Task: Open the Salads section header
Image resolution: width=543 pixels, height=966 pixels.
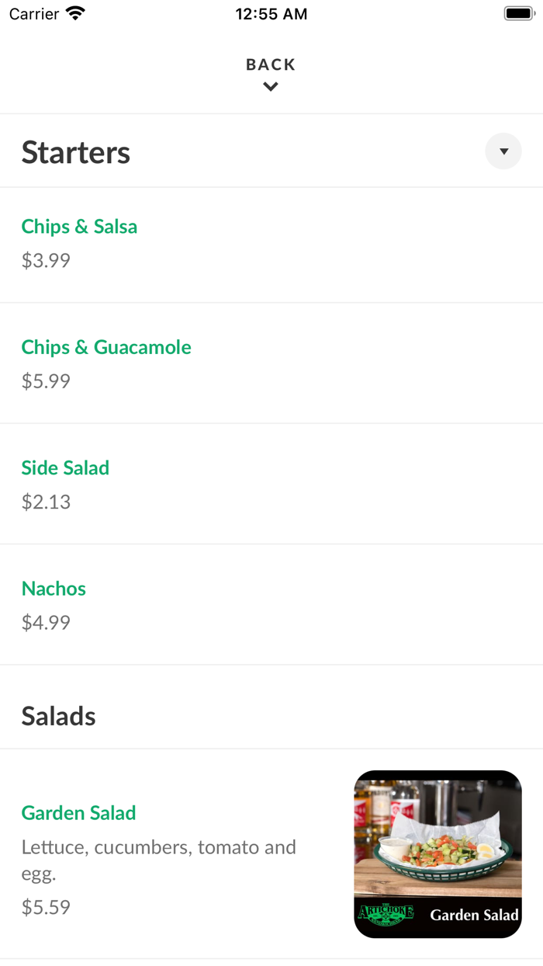Action: pos(58,716)
